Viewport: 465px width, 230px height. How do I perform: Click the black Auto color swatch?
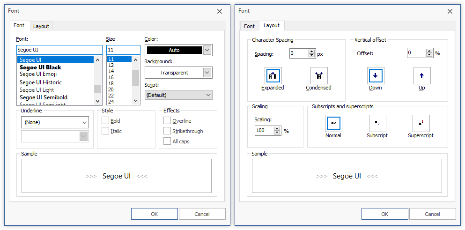[x=174, y=50]
